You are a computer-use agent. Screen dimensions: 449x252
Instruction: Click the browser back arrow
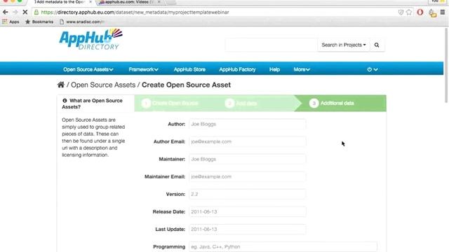5,13
